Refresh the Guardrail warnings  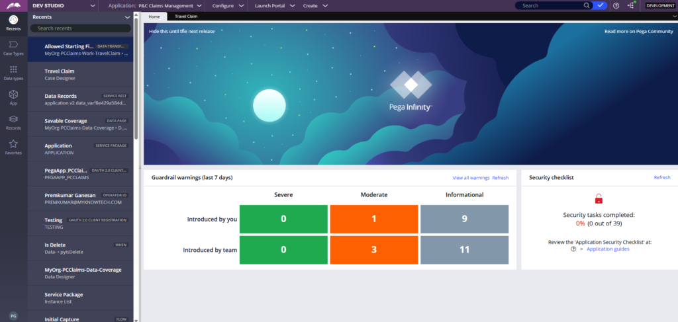point(501,178)
